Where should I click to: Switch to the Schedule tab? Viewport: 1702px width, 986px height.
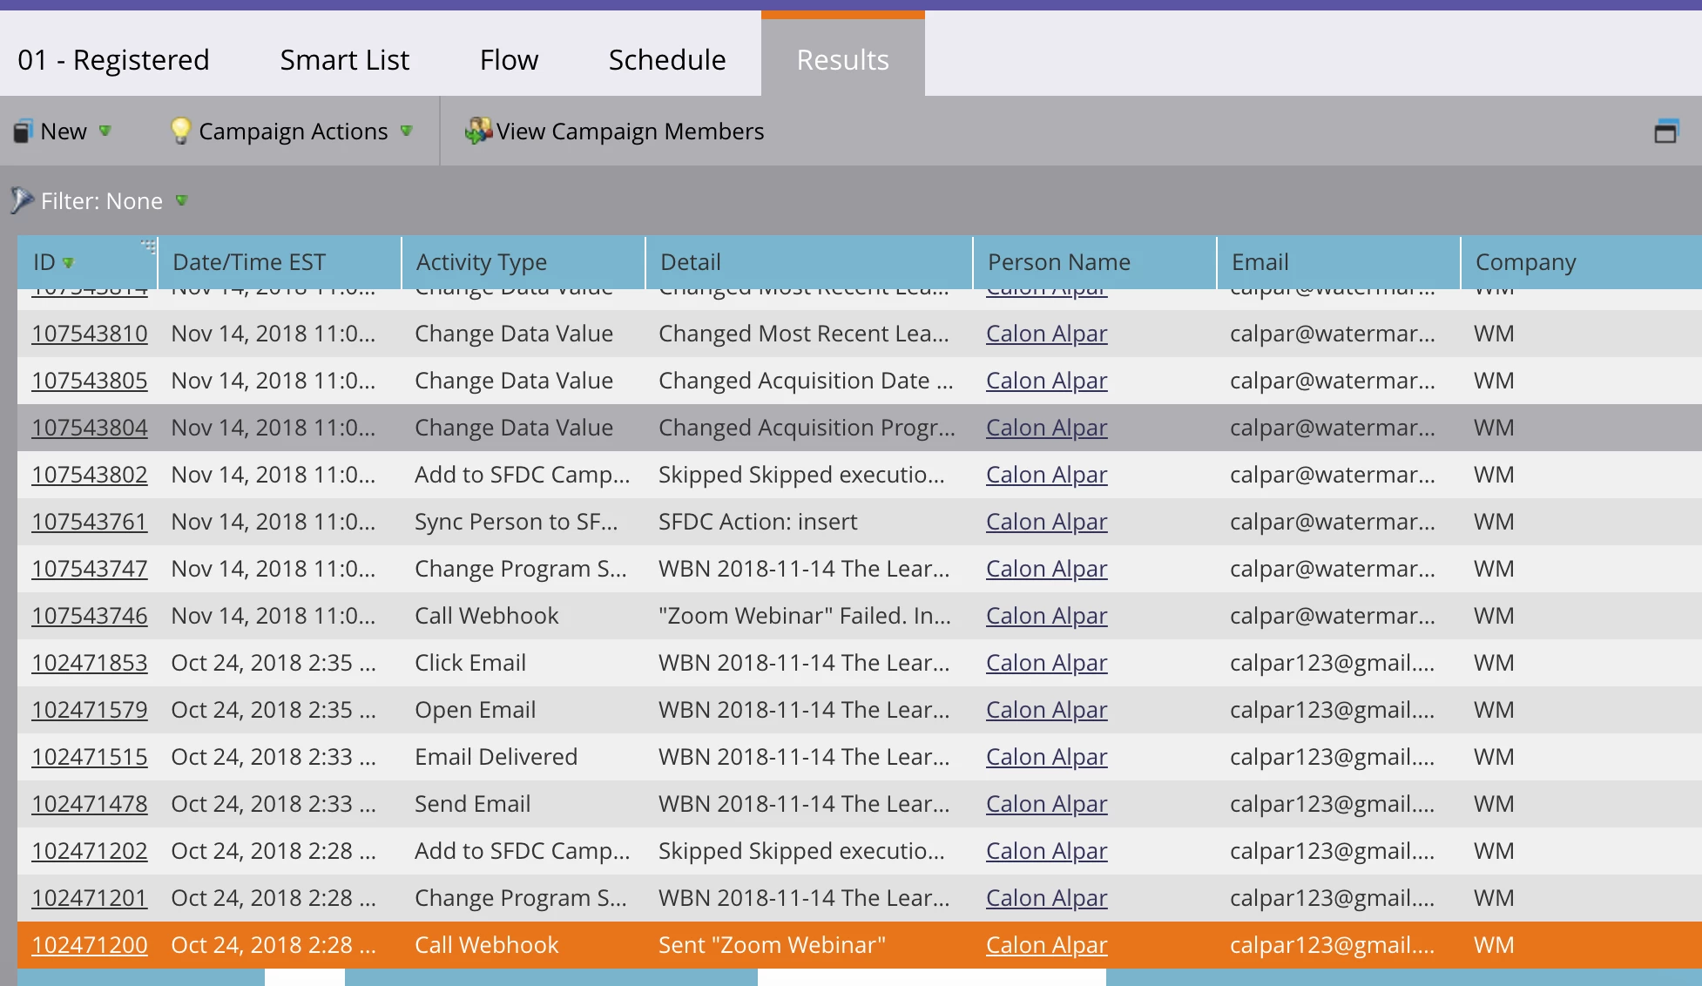point(666,59)
